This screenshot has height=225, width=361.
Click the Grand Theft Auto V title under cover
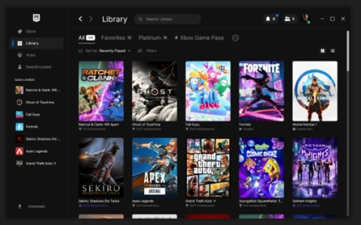pos(200,201)
